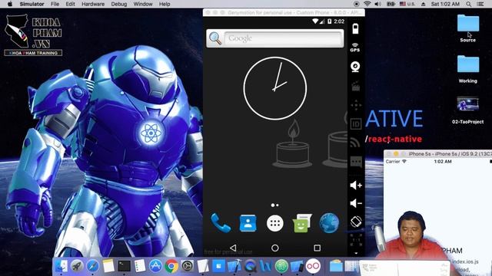The image size is (492, 276).
Task: Open the Genymotion device ID widget
Action: click(x=356, y=124)
